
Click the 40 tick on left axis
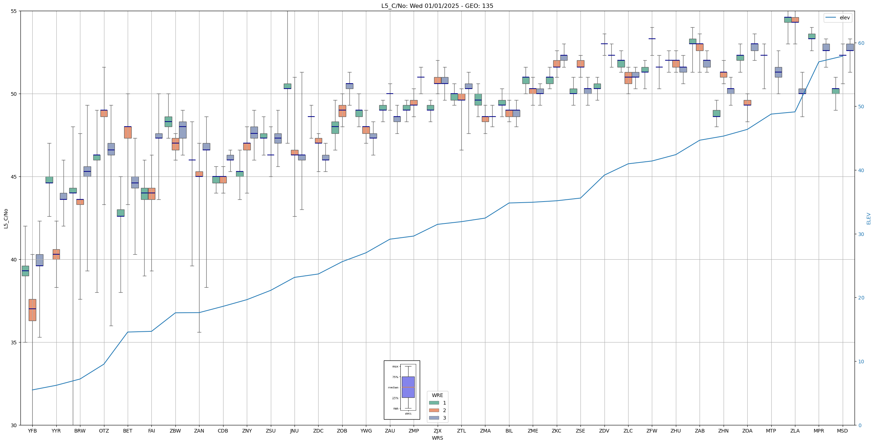[14, 260]
